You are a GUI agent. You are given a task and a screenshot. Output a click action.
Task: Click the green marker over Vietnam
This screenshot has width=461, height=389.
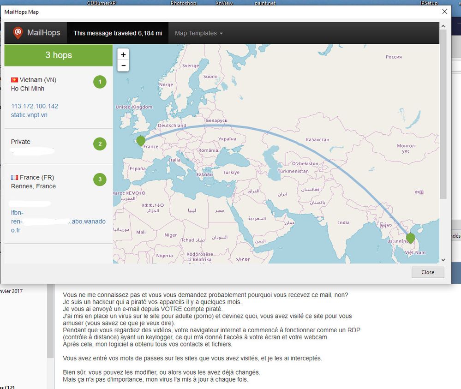(410, 238)
